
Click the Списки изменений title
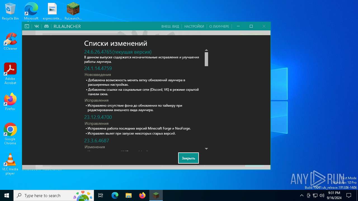(116, 44)
